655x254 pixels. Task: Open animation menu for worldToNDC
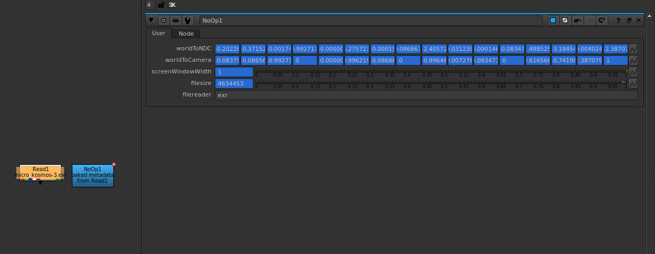633,48
